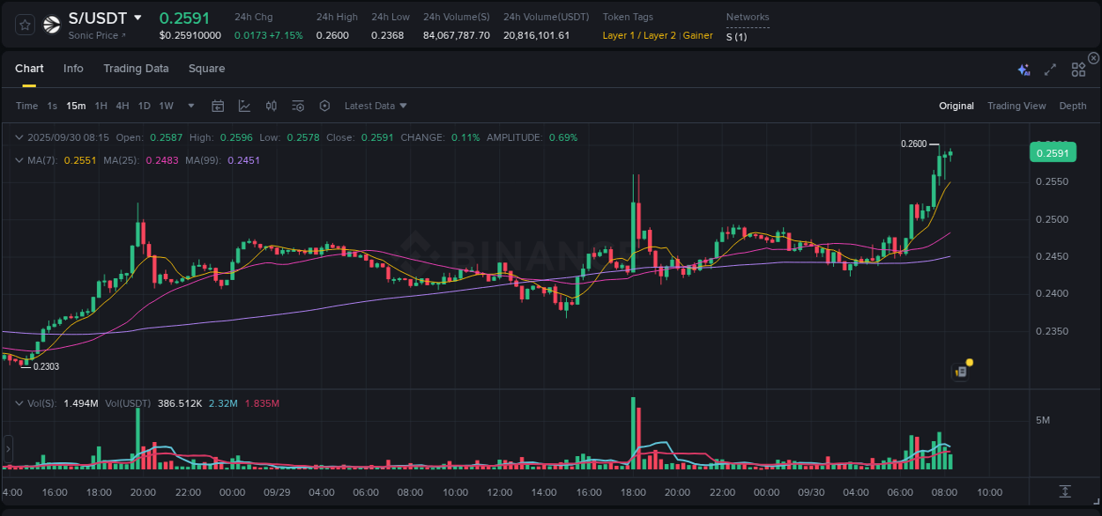Open the S/USDT pair selector dropdown
Screen dimensions: 1102x516
click(x=137, y=17)
